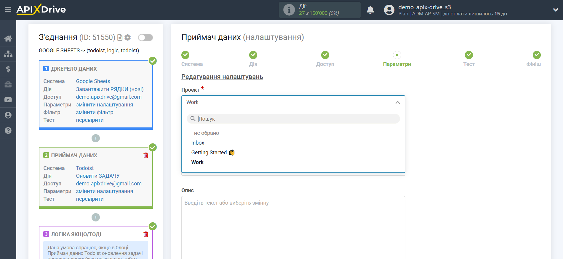The height and width of the screenshot is (259, 563).
Task: Select Getting Started project option
Action: pyautogui.click(x=213, y=153)
